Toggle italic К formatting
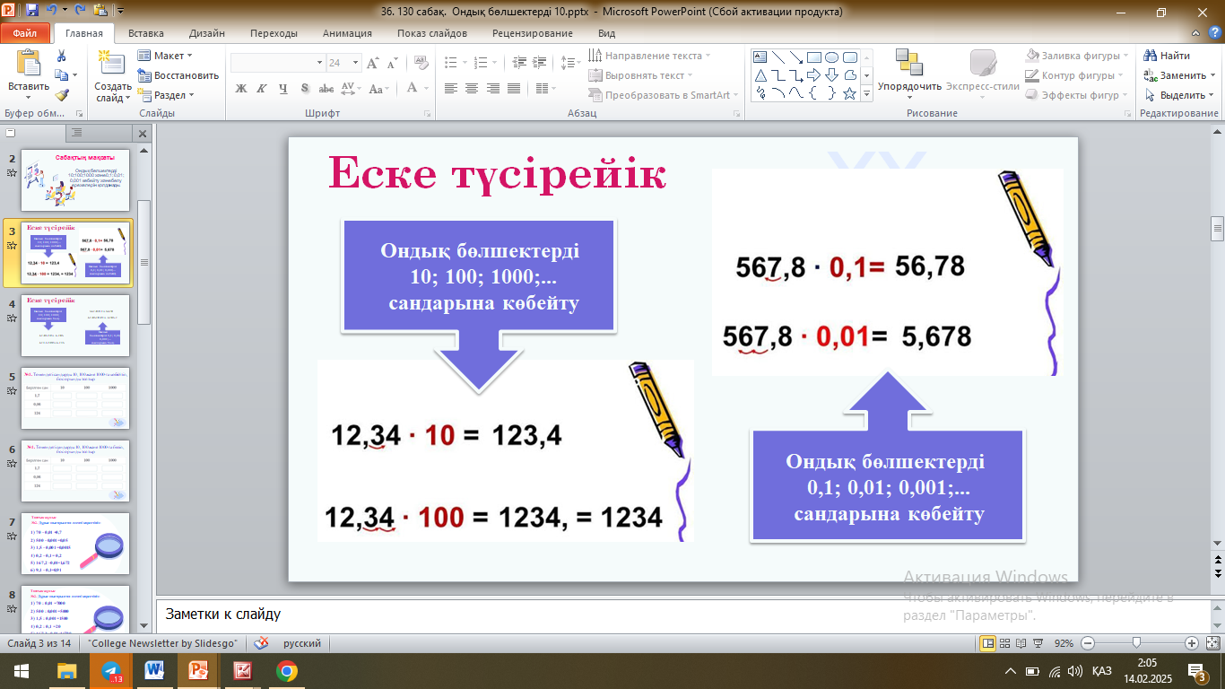This screenshot has width=1225, height=689. click(x=262, y=88)
